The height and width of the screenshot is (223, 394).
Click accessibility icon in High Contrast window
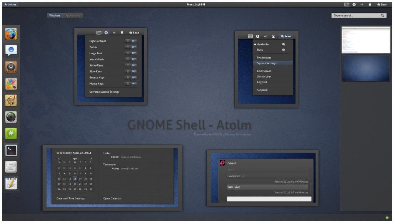tap(106, 33)
